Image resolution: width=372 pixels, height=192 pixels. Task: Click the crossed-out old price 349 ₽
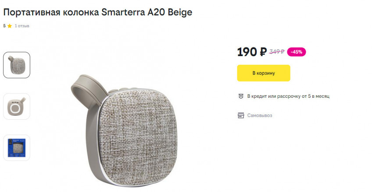click(276, 52)
